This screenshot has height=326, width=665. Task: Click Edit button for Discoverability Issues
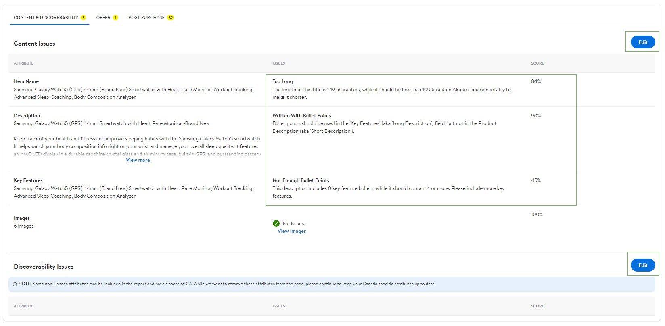pyautogui.click(x=643, y=265)
